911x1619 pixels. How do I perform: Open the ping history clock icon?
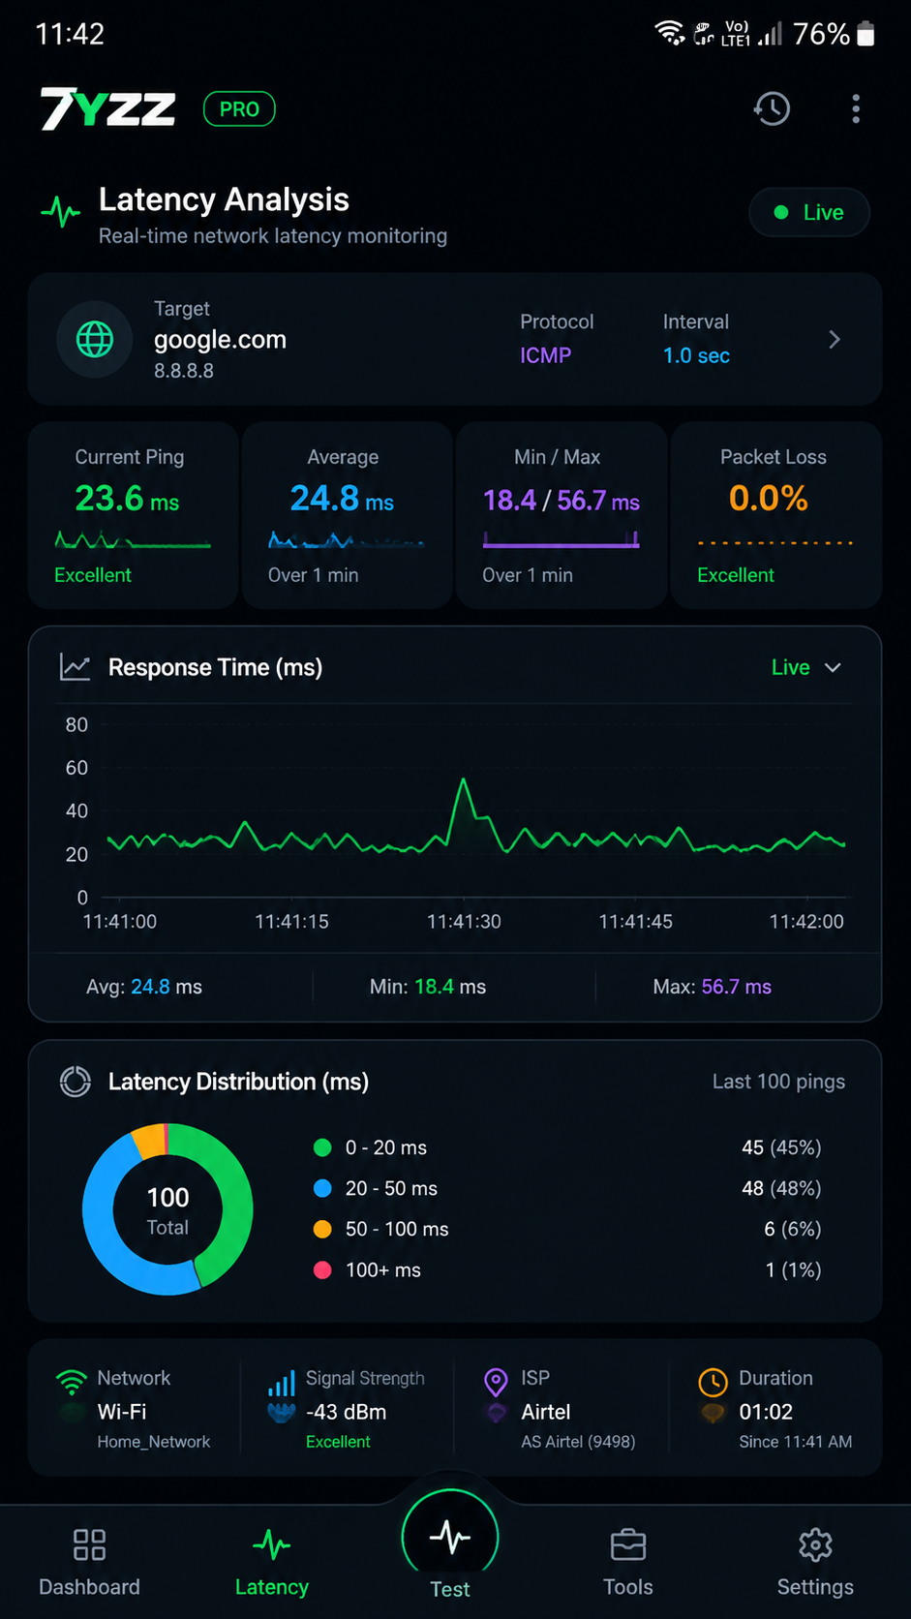coord(772,108)
